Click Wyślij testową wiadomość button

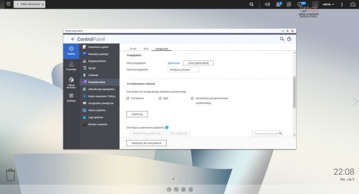[x=146, y=133]
